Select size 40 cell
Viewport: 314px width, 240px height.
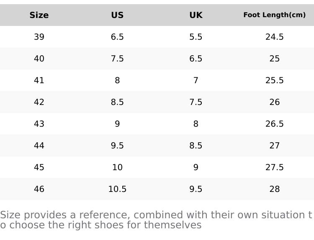tap(39, 59)
